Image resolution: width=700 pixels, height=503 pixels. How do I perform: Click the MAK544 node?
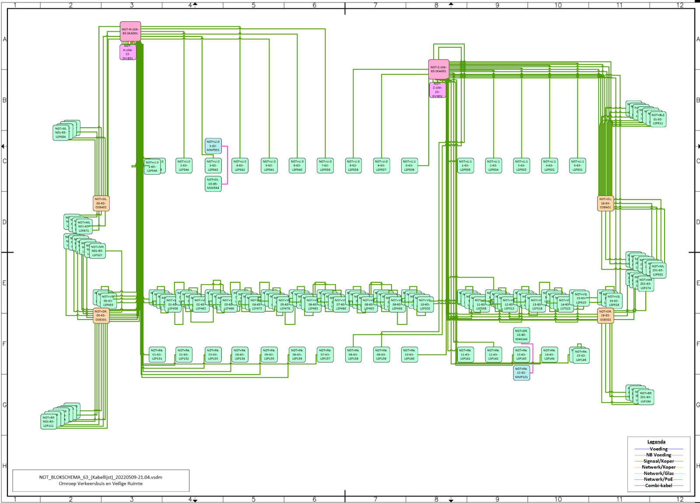[213, 184]
